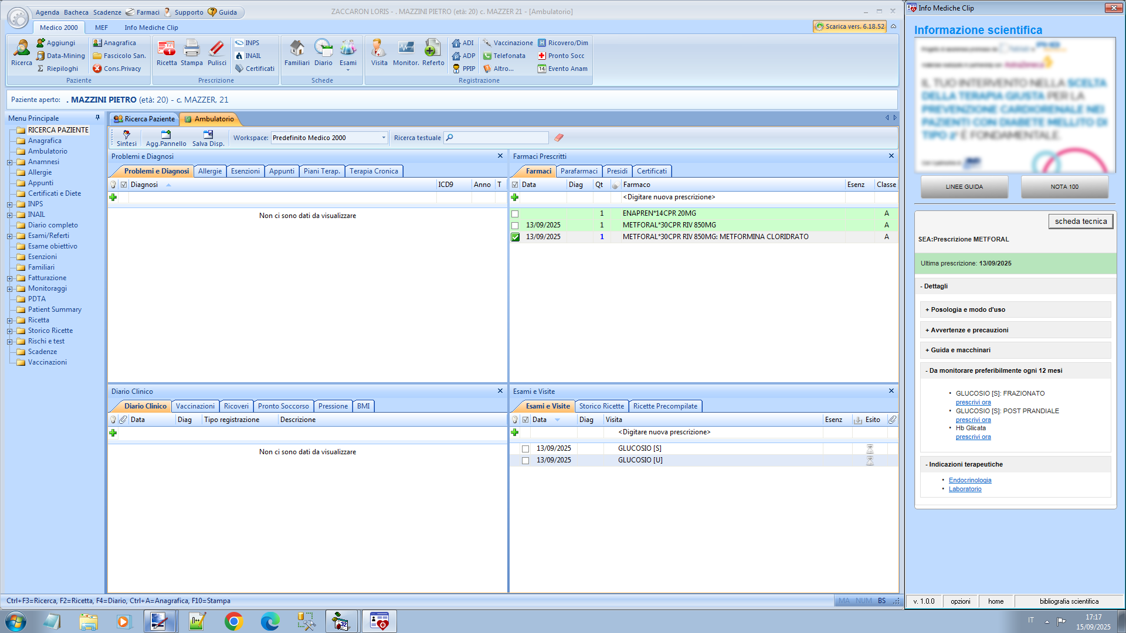Expand the Anamnesi tree node
This screenshot has height=633, width=1126.
pyautogui.click(x=9, y=162)
